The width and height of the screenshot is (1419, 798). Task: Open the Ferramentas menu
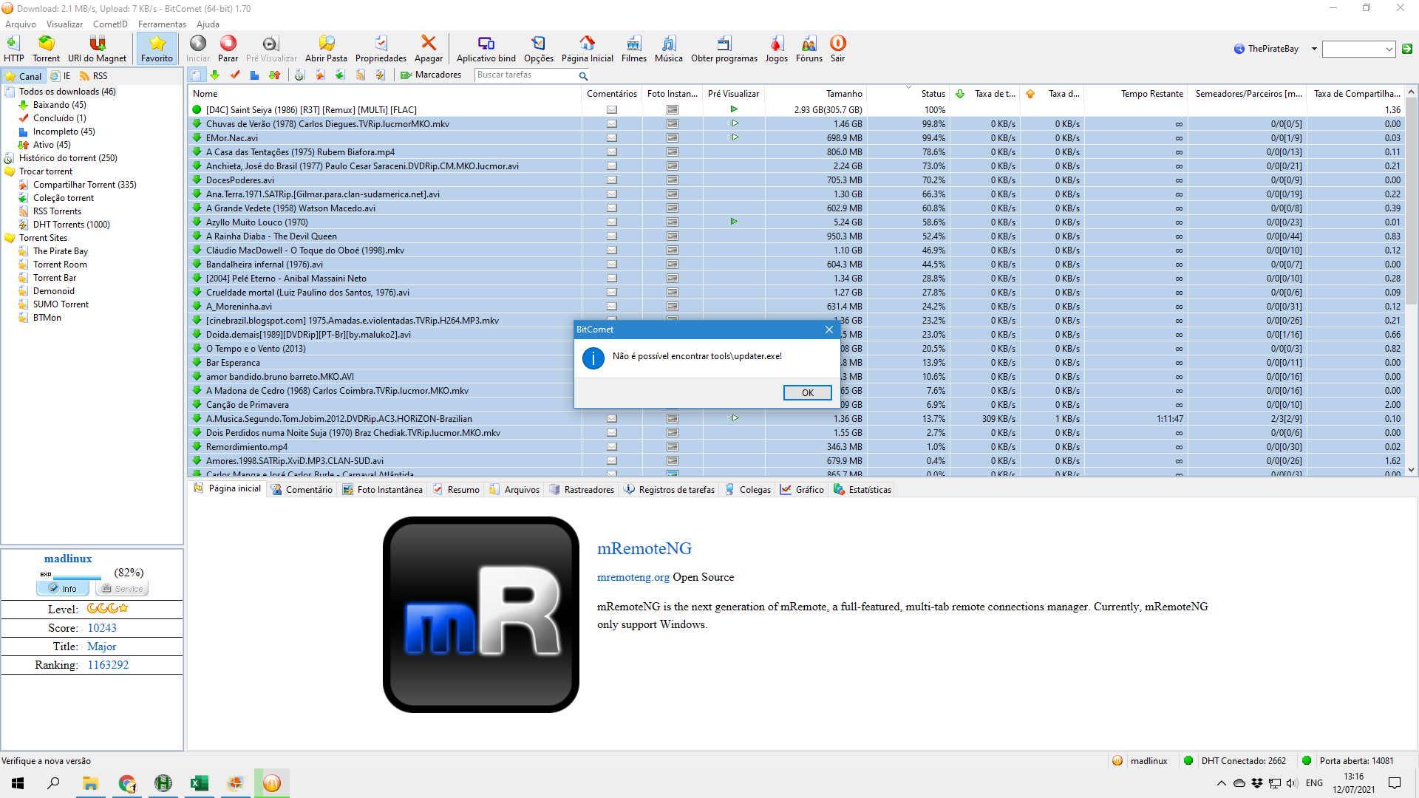pos(162,24)
